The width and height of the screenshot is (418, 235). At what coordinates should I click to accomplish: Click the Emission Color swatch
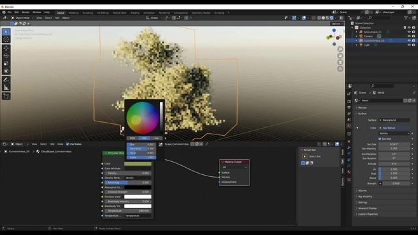[138, 197]
